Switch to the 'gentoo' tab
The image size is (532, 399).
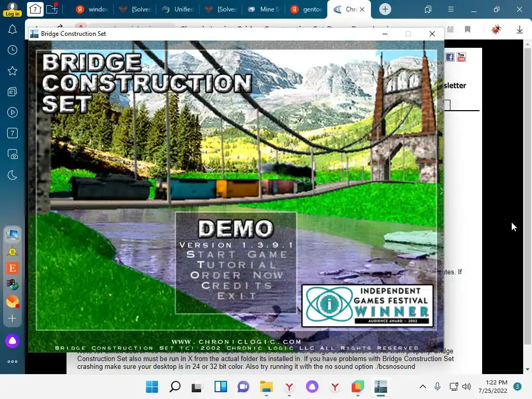(x=307, y=9)
